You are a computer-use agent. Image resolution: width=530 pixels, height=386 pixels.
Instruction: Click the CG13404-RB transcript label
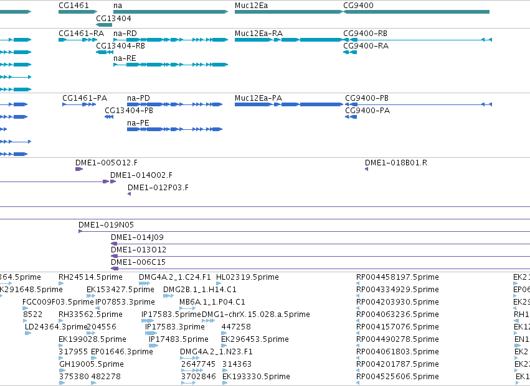pos(120,46)
